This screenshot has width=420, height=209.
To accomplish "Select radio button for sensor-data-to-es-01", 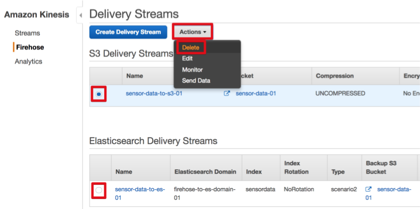I will pos(99,190).
